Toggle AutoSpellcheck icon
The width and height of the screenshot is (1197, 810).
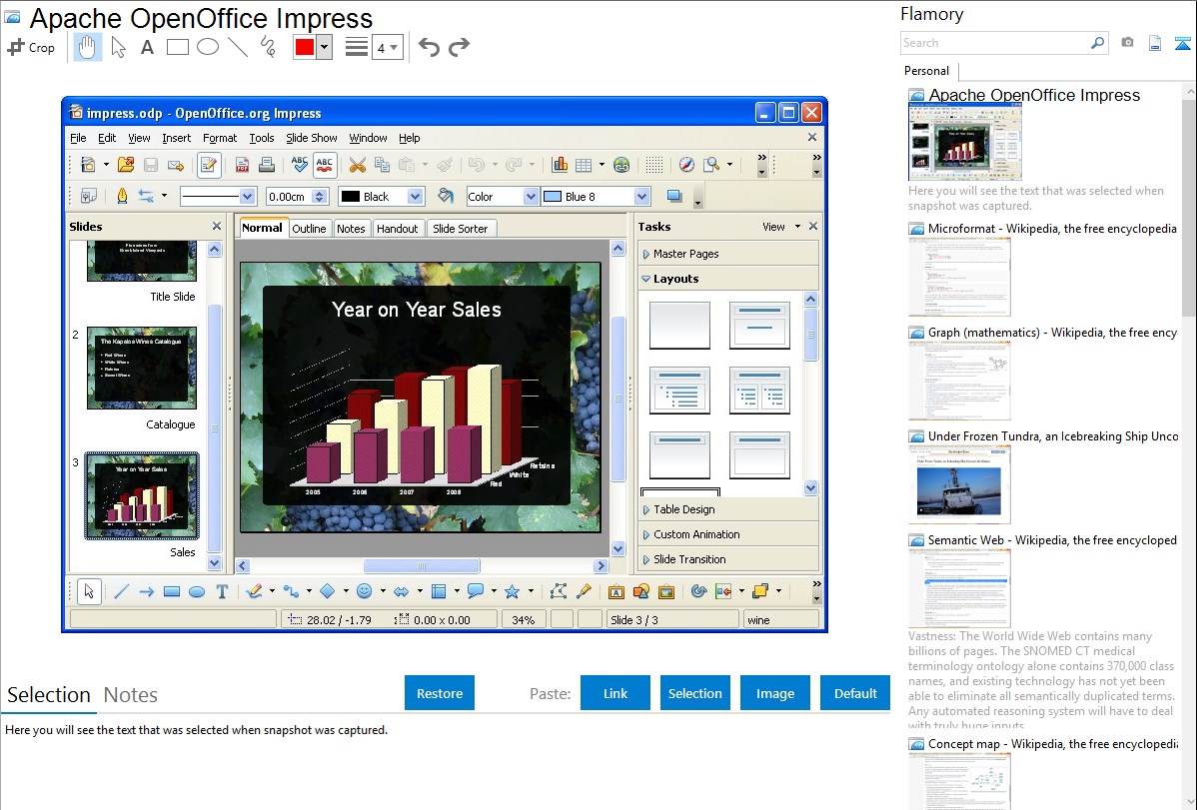click(x=325, y=164)
